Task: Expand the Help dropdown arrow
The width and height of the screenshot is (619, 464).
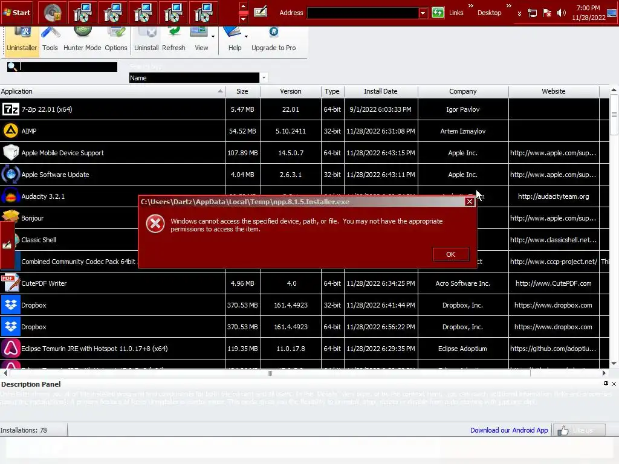Action: coord(246,36)
